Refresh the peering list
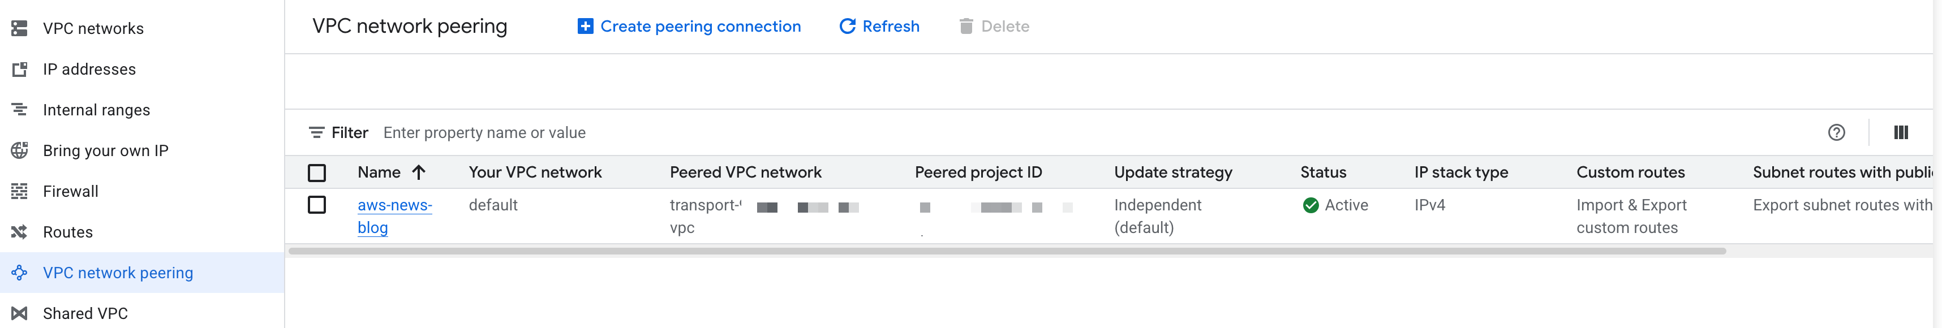The height and width of the screenshot is (328, 1942). click(879, 27)
